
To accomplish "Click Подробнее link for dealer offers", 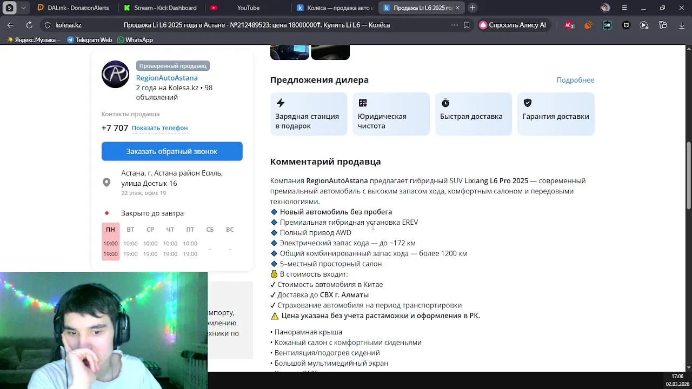I will tap(575, 80).
